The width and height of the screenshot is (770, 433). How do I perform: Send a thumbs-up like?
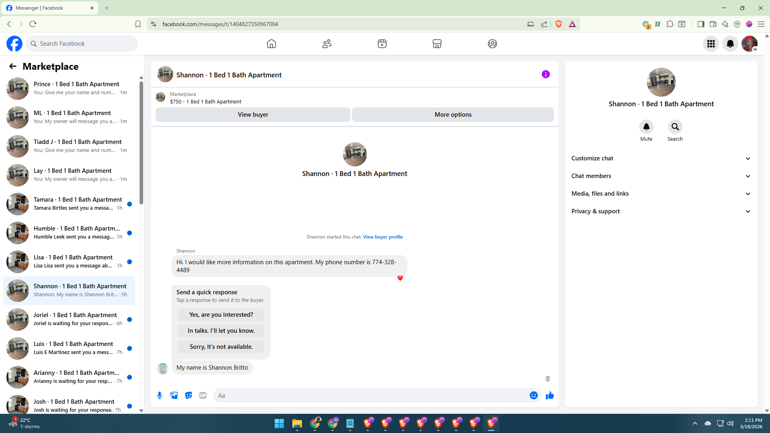[x=549, y=395]
